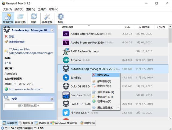Open the 操作(A) menu
Image resolution: width=172 pixels, height=130 pixels.
tap(19, 9)
